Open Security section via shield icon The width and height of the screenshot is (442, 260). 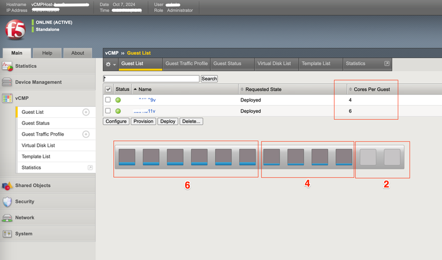[8, 202]
